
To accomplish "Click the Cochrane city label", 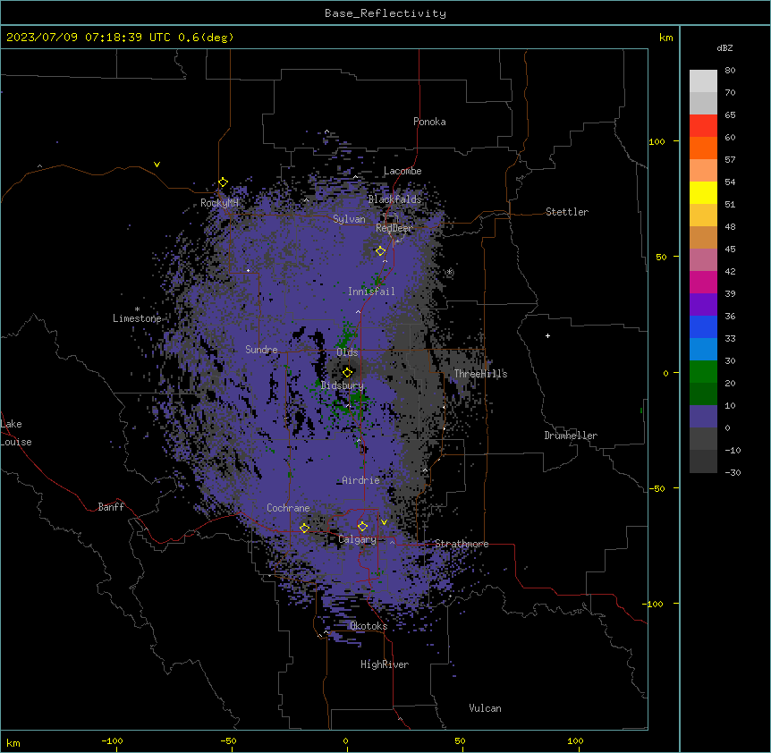I will [x=288, y=508].
